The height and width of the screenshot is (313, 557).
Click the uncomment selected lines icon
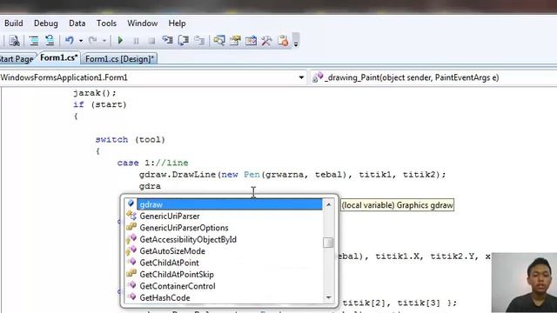pos(50,41)
